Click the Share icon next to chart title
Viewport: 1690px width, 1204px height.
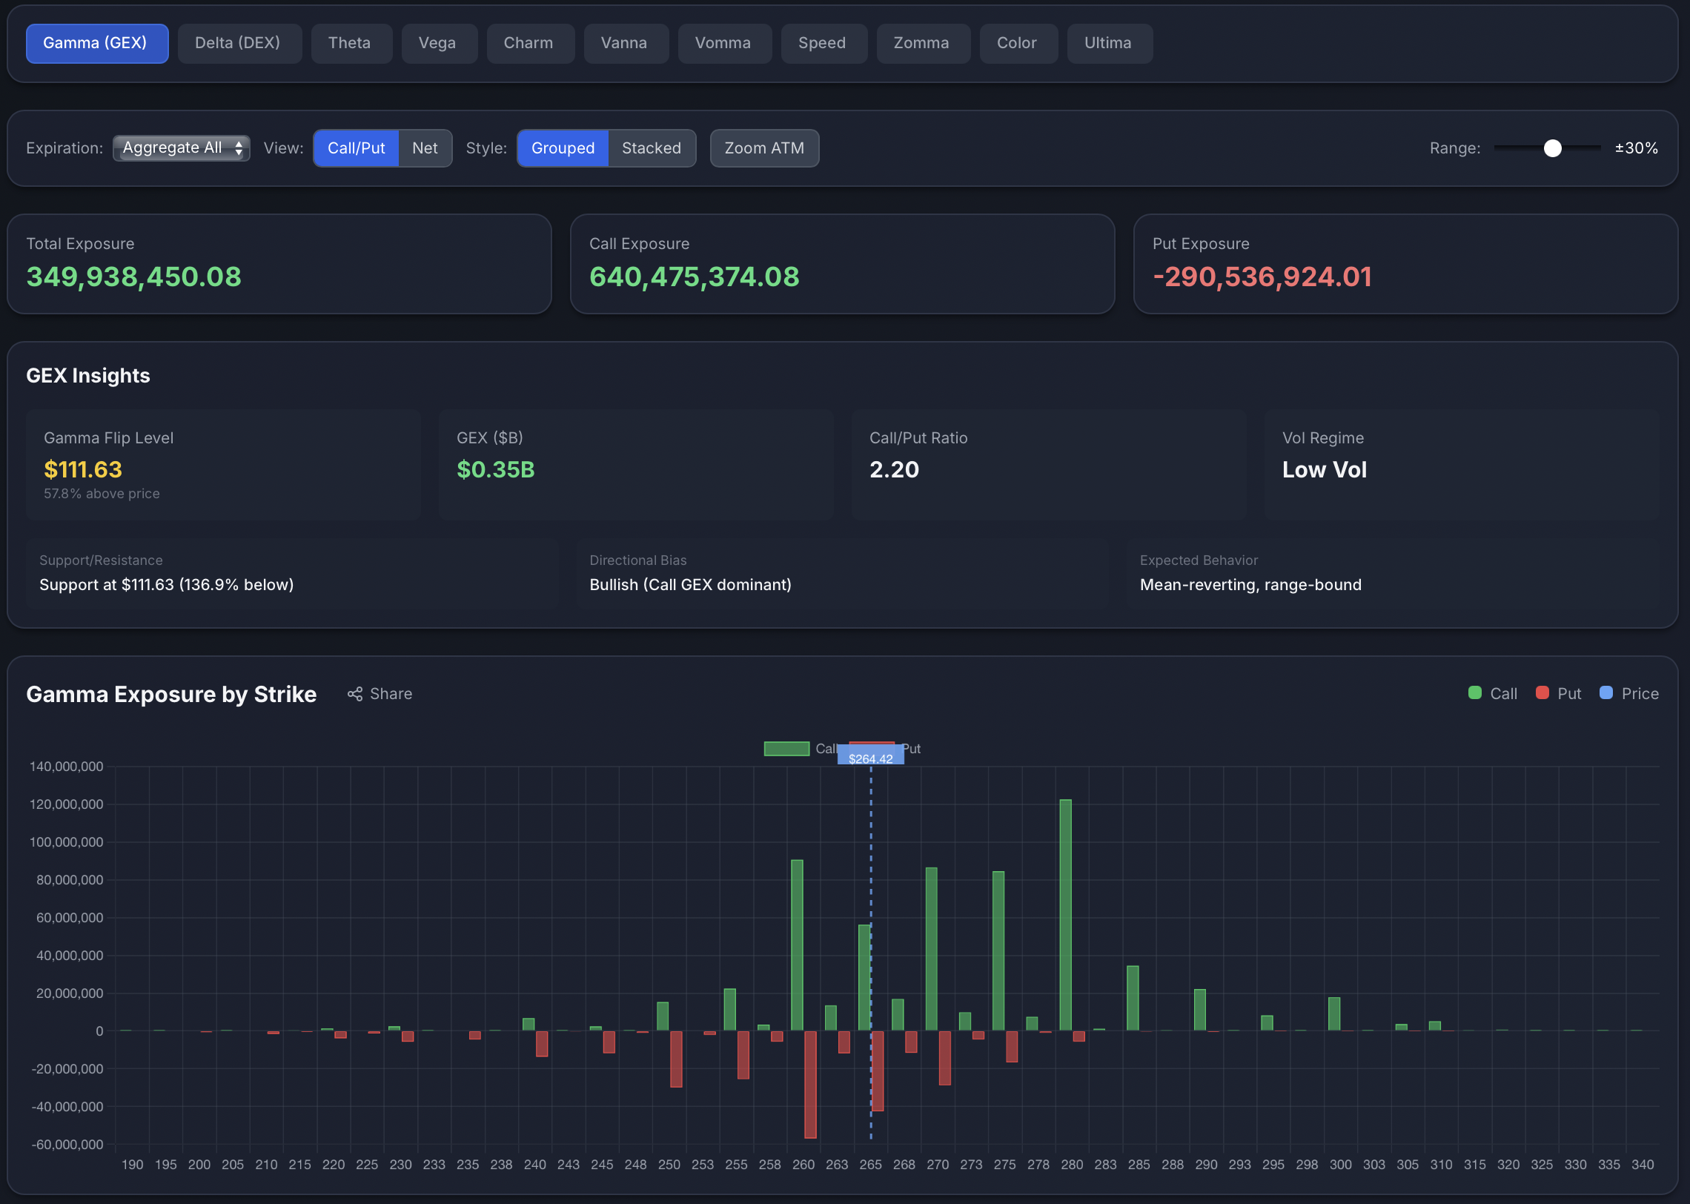coord(354,693)
